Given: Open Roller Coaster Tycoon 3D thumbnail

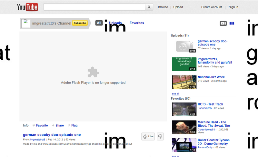Looking at the screenshot, I should (184, 145).
